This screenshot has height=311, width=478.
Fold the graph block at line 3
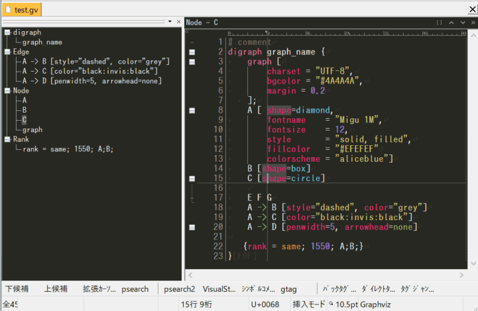pyautogui.click(x=192, y=62)
